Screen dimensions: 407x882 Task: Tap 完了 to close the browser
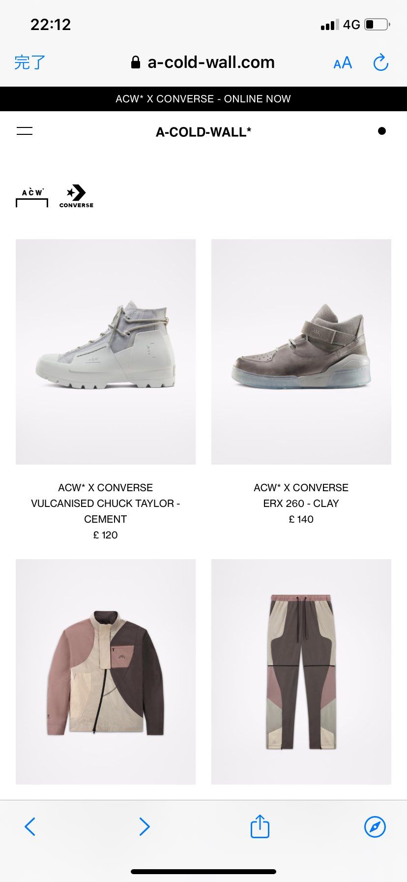tap(29, 63)
